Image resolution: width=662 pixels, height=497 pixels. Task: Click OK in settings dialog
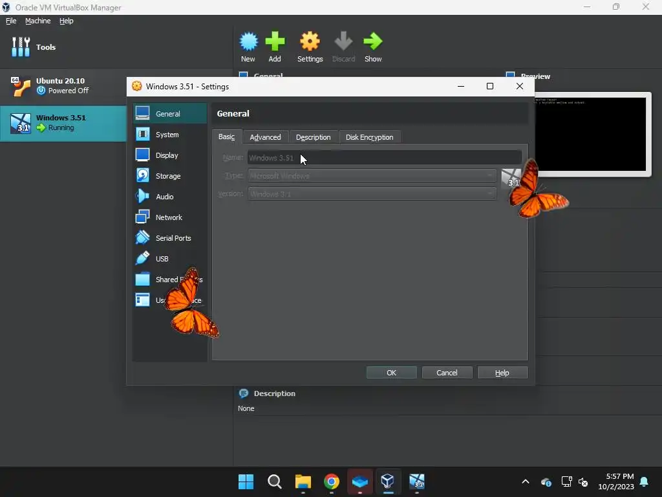(x=391, y=373)
